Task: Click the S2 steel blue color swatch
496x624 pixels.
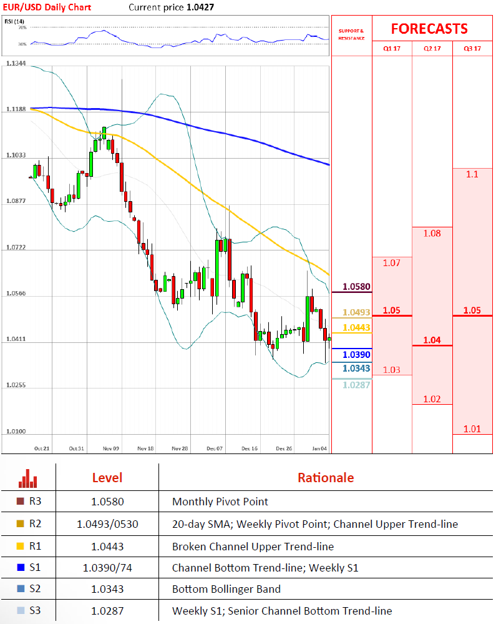Action: pyautogui.click(x=21, y=588)
